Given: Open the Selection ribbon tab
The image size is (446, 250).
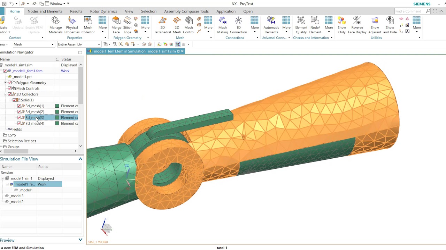Looking at the screenshot, I should click(x=149, y=11).
